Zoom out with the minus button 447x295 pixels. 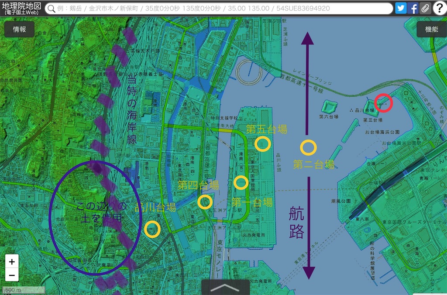(12, 275)
